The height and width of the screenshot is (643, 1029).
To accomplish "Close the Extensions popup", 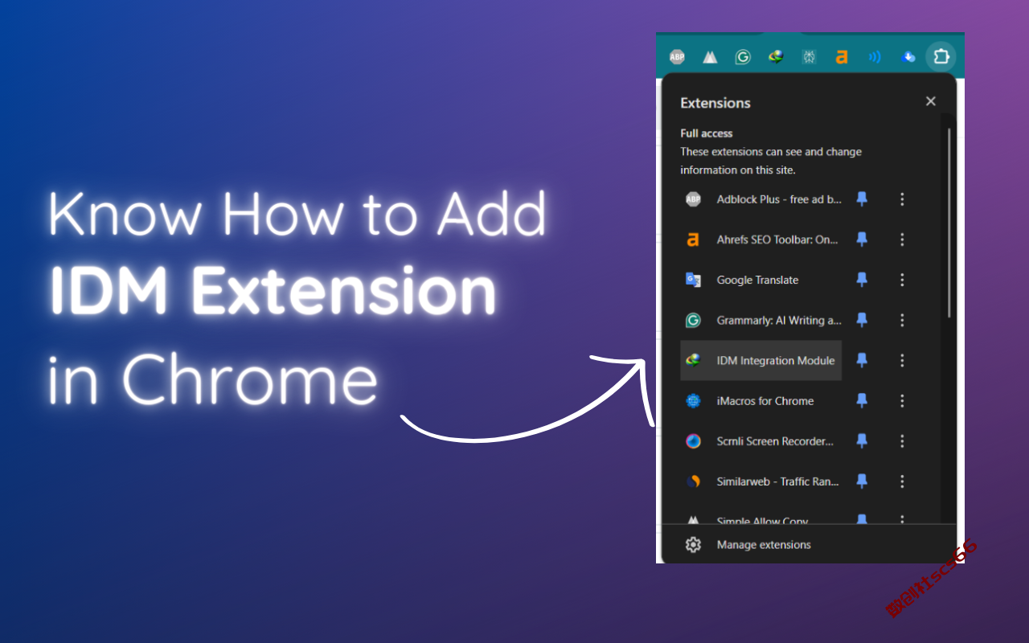I will tap(930, 101).
